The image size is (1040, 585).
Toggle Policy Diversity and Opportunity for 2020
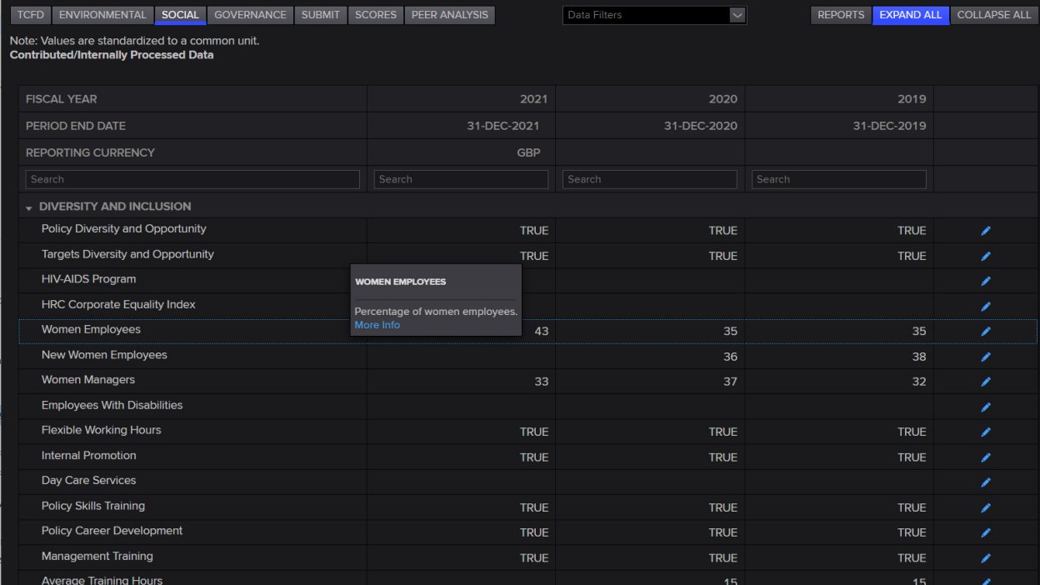[722, 230]
